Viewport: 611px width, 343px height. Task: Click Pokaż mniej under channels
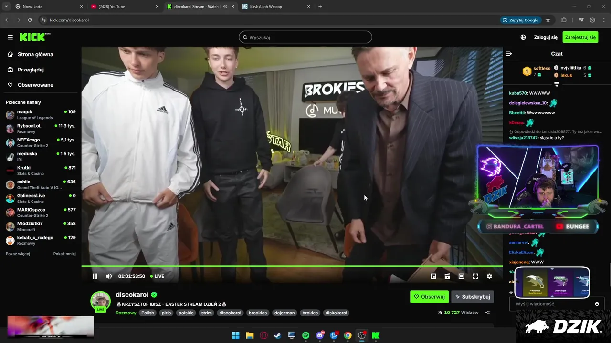64,254
